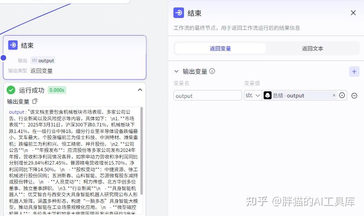364x216 pixels.
Task: Click the 总结 · output variable value tag
Action: click(300, 95)
